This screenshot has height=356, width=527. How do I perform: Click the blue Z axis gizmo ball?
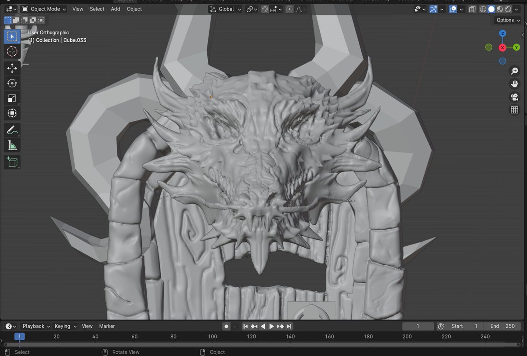click(503, 33)
